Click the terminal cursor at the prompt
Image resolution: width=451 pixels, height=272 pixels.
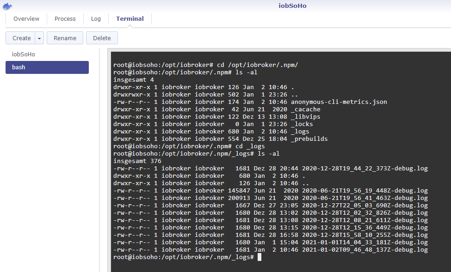(x=259, y=257)
